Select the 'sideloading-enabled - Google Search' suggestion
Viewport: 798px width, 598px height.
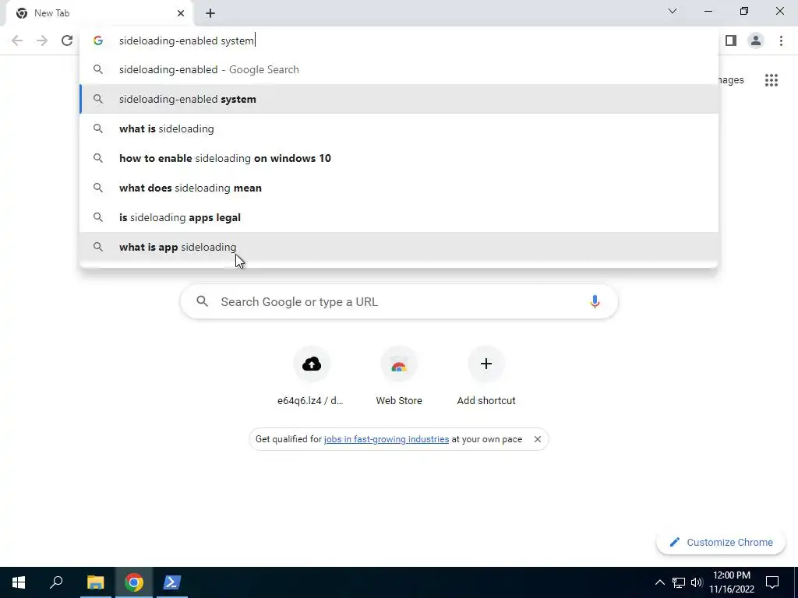pyautogui.click(x=399, y=69)
